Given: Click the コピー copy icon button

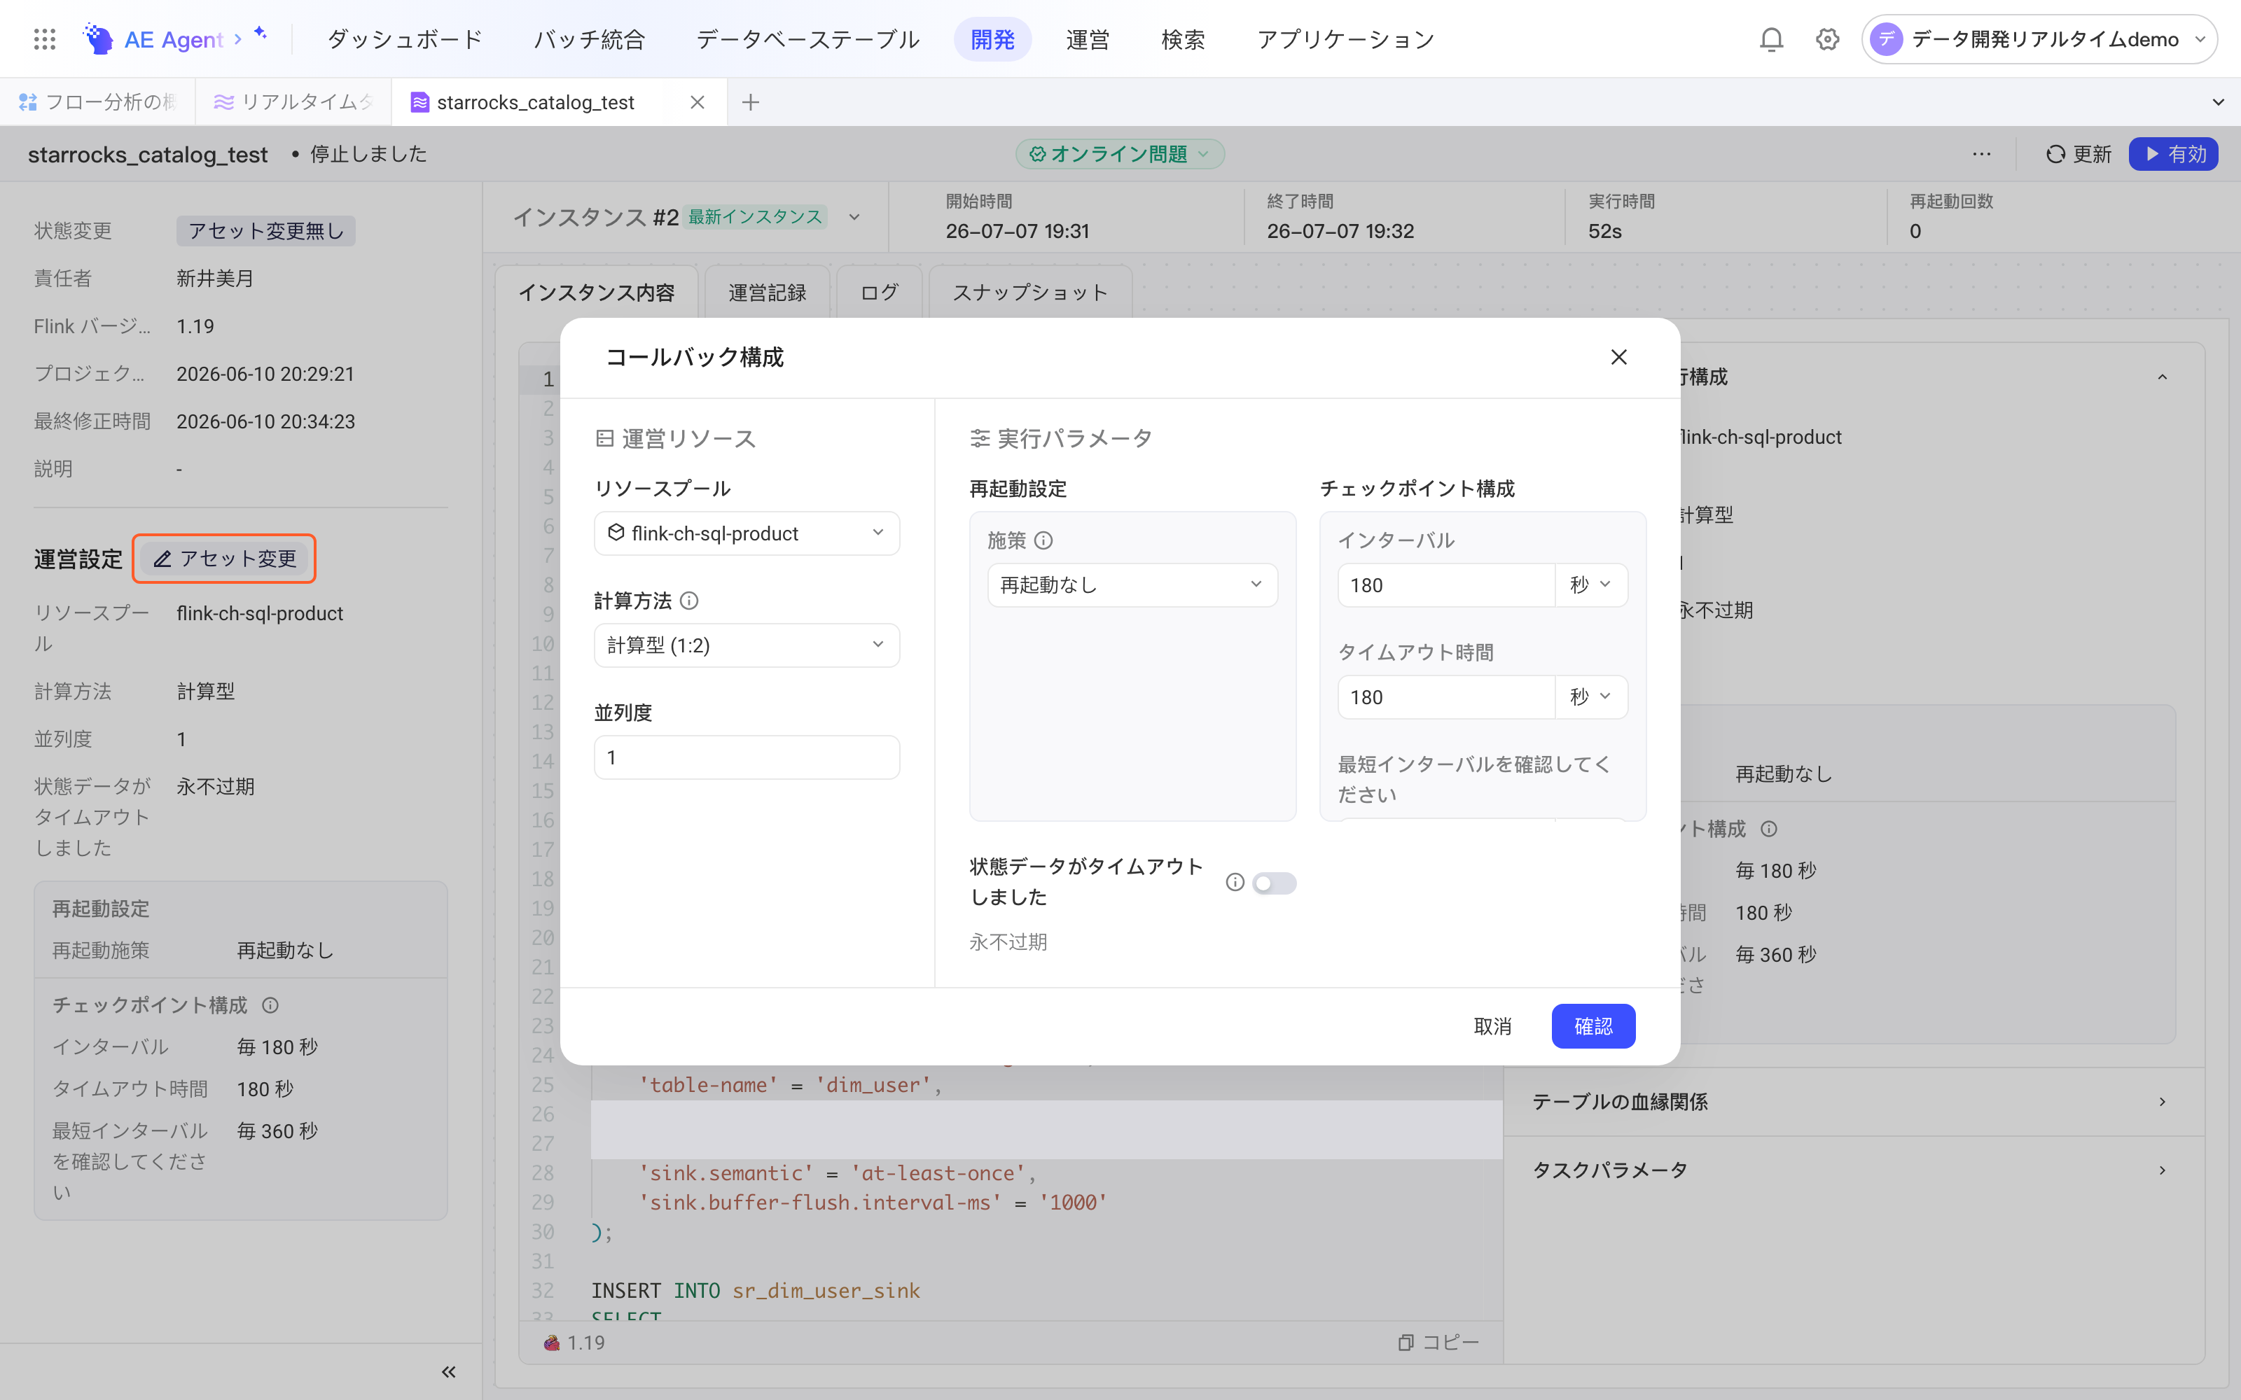Looking at the screenshot, I should tap(1437, 1342).
